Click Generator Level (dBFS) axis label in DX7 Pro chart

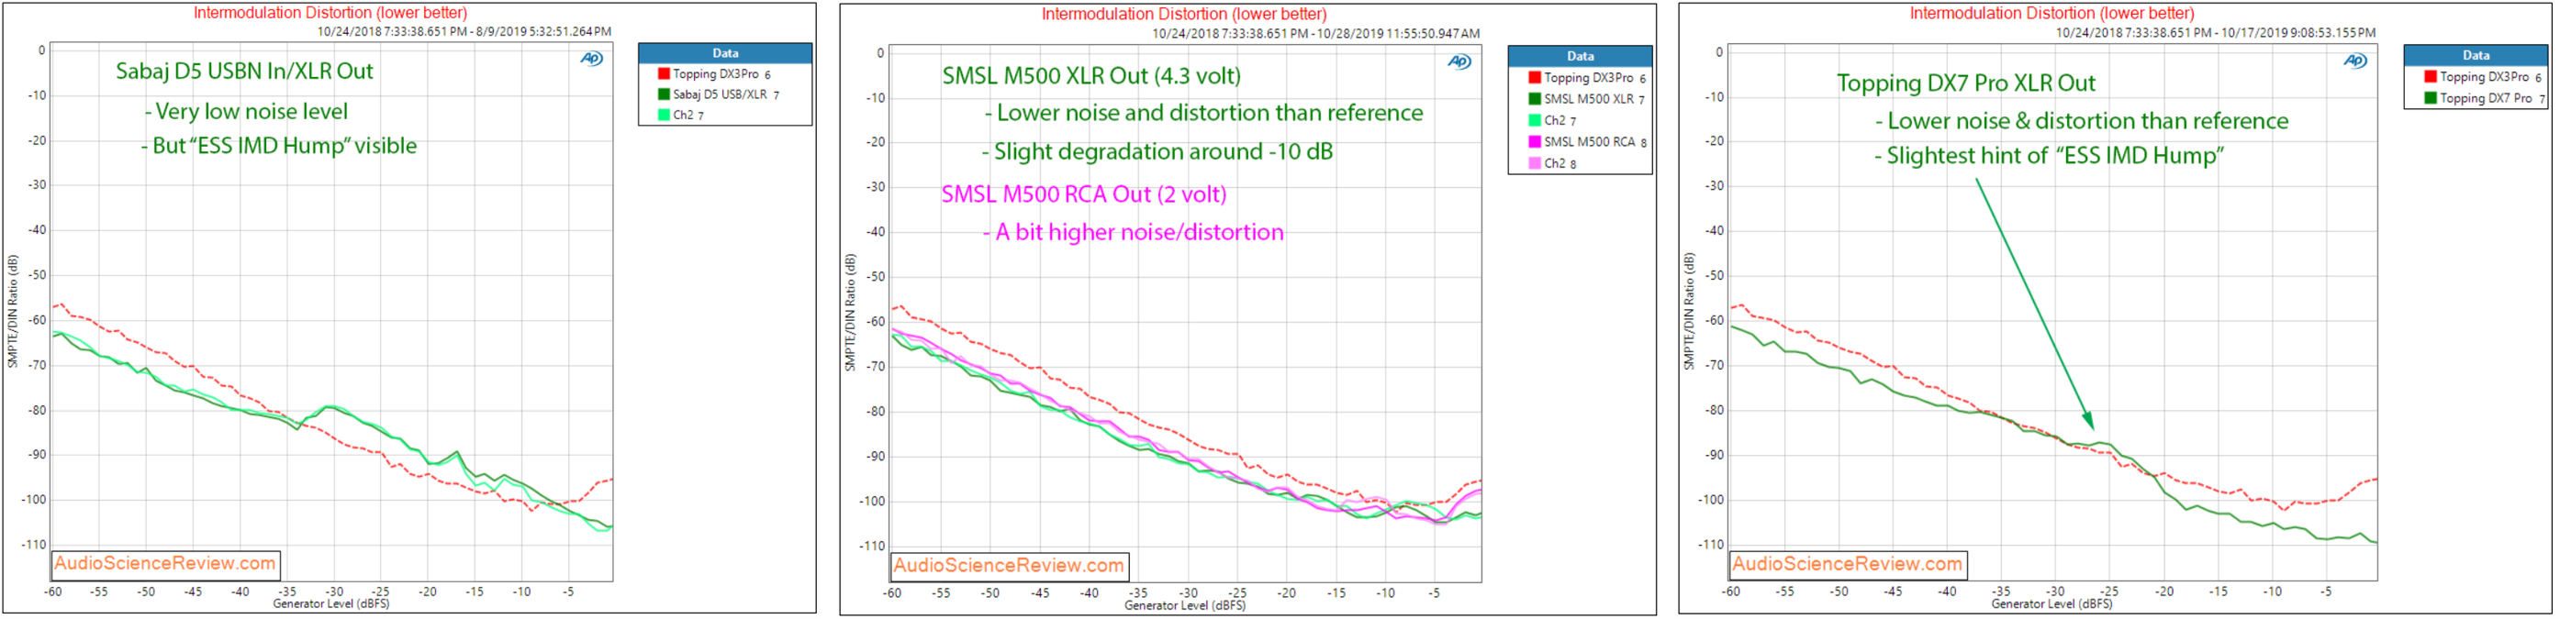(x=2051, y=603)
